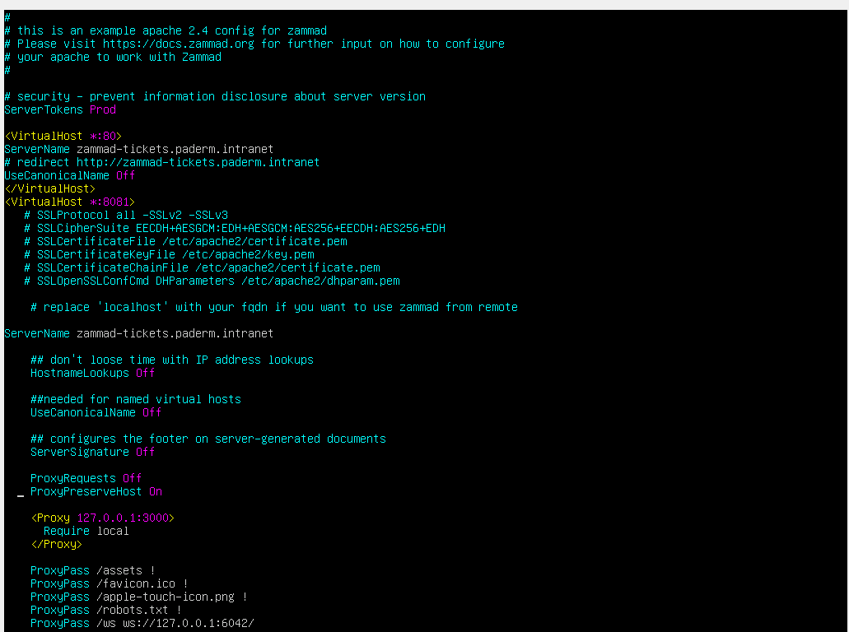Click the "## don't loose time" comment
The height and width of the screenshot is (632, 849).
click(172, 360)
